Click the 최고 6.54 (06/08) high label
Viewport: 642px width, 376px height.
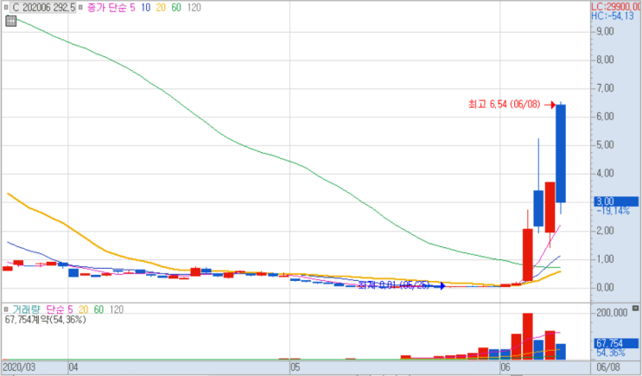tap(505, 104)
